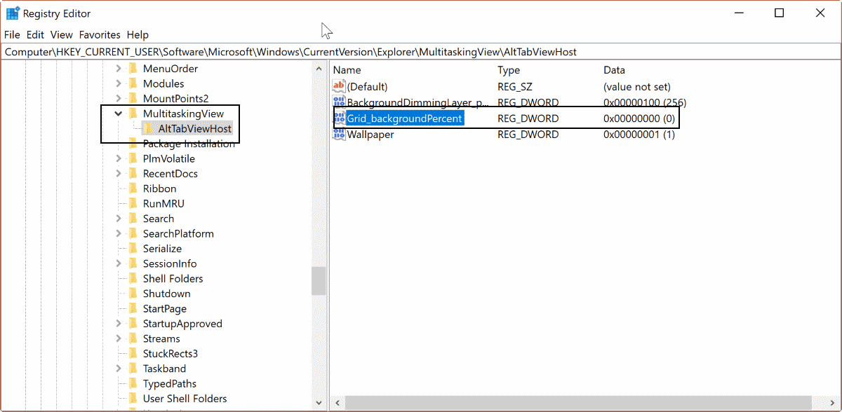Click the DWORD icon beside Wallpaper value
The height and width of the screenshot is (412, 842).
[x=340, y=135]
